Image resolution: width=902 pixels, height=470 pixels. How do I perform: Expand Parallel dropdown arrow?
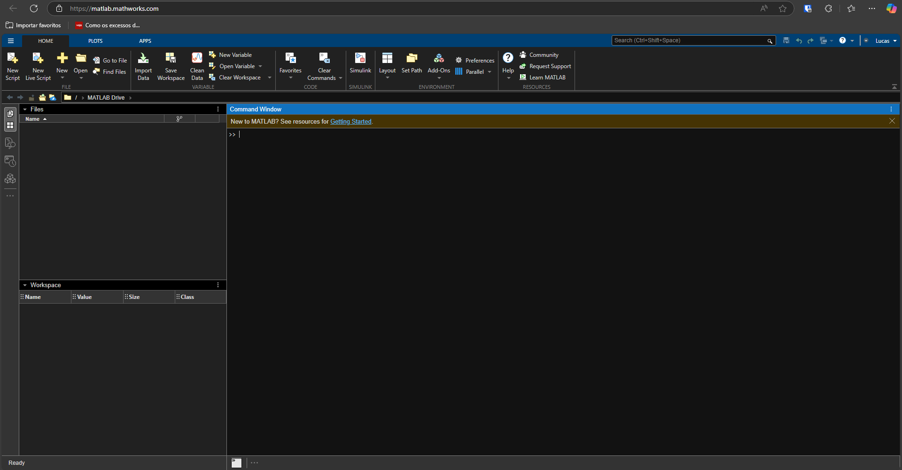[x=490, y=72]
